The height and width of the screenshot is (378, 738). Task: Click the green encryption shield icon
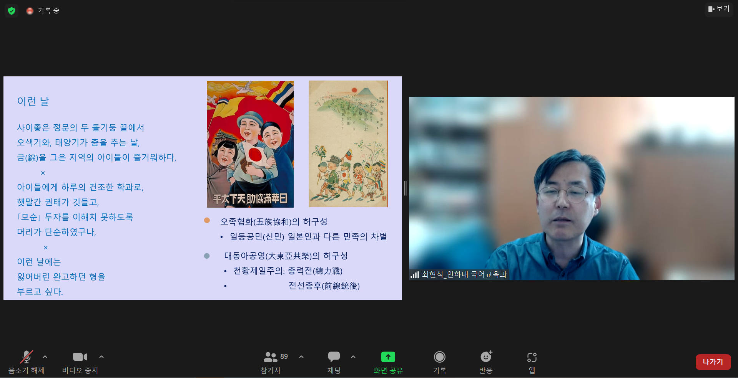(12, 11)
